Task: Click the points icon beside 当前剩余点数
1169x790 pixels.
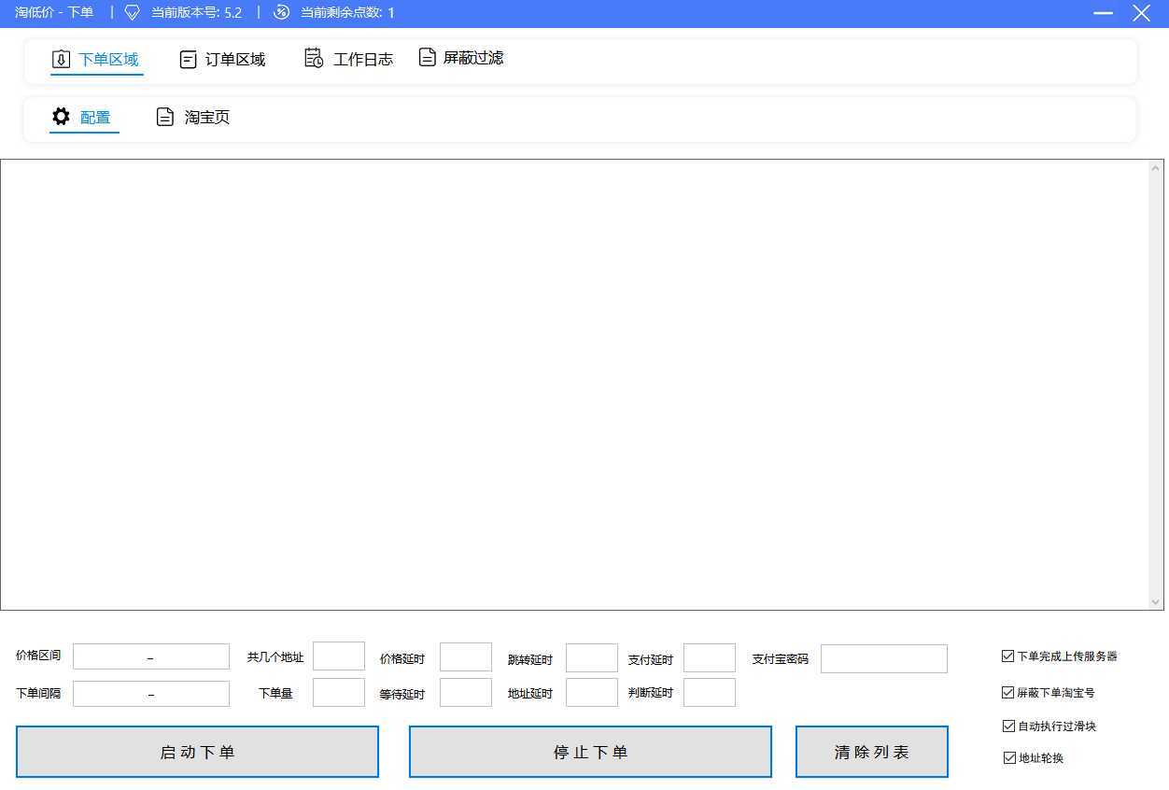Action: pos(280,13)
